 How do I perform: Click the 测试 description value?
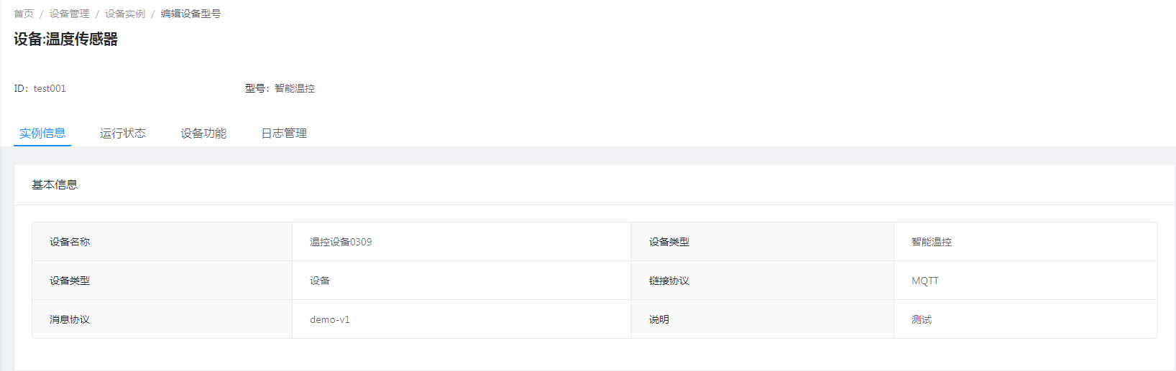pos(922,319)
